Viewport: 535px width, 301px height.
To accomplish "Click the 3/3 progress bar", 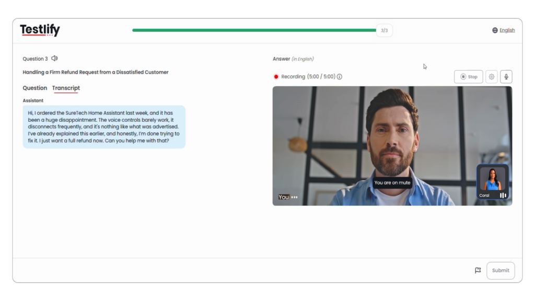I will (384, 30).
